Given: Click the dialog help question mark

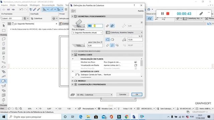Looking at the screenshot, I should point(134,5).
